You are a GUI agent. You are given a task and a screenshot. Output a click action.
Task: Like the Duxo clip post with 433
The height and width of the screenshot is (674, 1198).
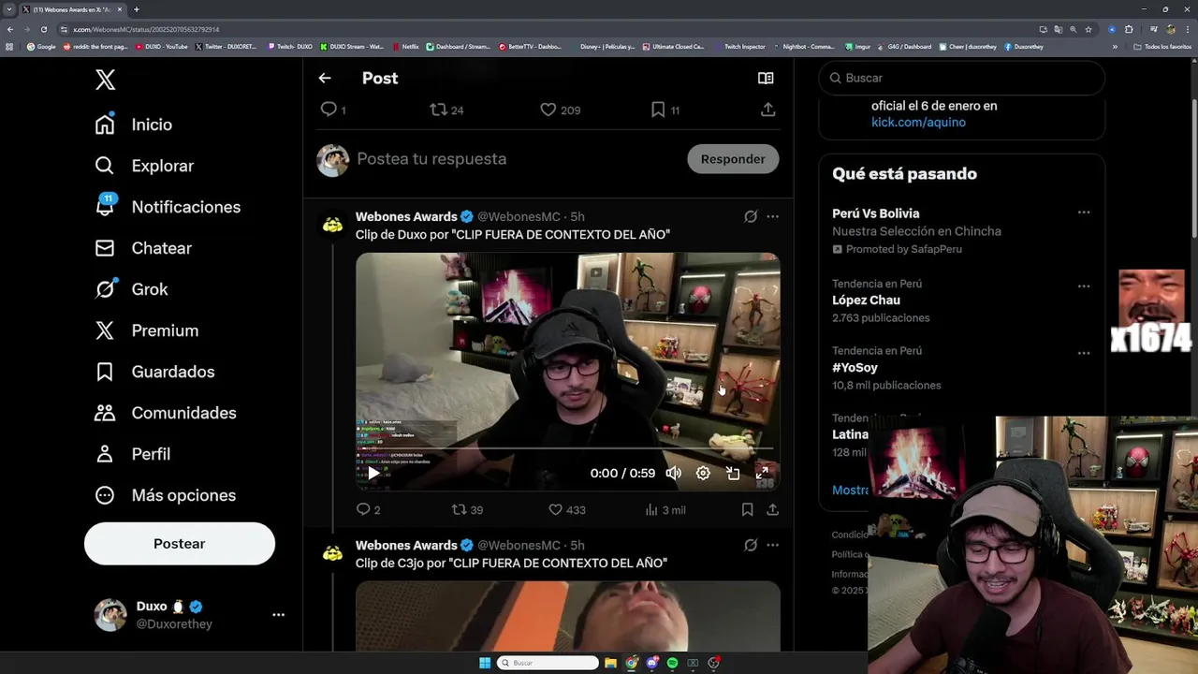click(x=566, y=509)
